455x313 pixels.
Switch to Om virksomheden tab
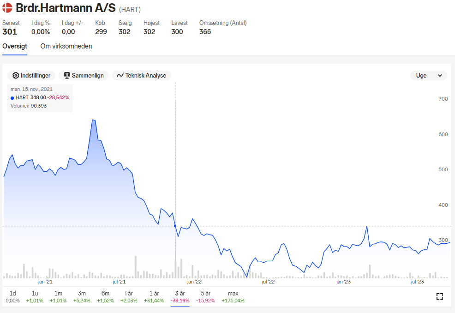(66, 47)
